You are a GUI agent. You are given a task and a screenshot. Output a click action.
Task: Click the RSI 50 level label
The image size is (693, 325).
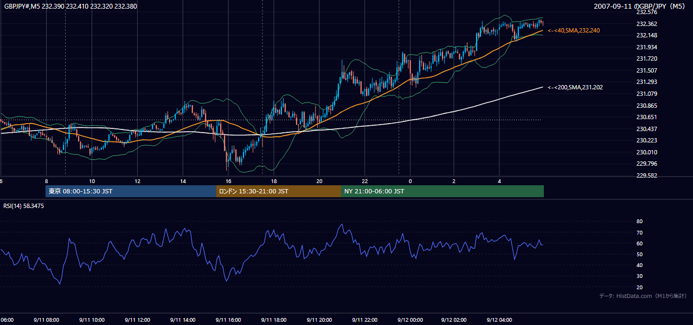pos(639,254)
